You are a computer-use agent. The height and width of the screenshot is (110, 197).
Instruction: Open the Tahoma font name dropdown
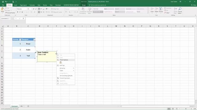point(27,9)
